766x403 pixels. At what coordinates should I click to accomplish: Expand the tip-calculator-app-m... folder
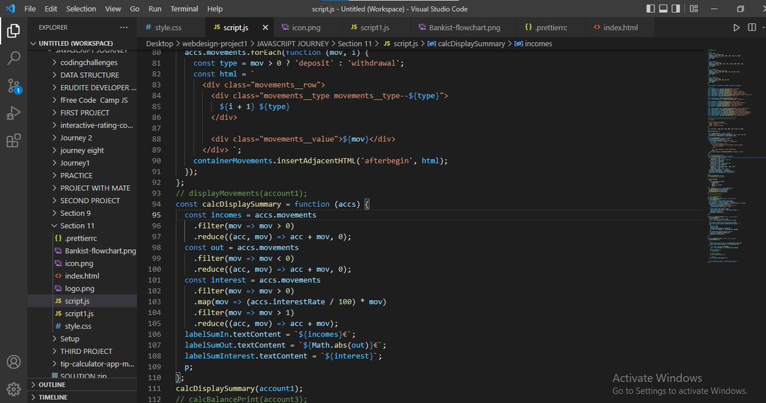[98, 364]
